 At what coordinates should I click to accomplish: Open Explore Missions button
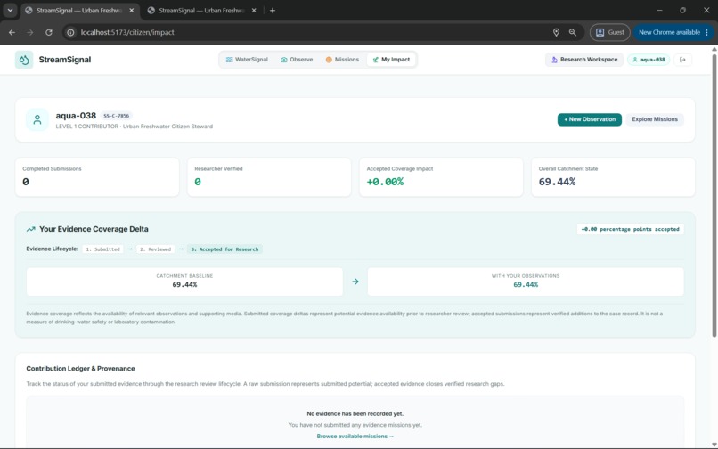coord(655,119)
